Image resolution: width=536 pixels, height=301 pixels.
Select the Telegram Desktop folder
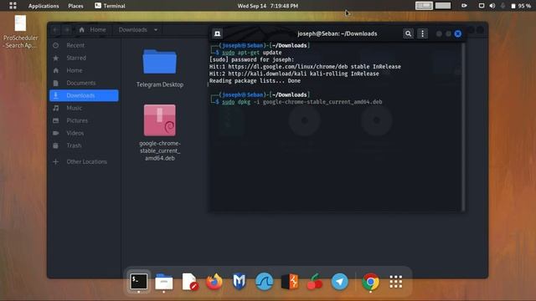160,69
